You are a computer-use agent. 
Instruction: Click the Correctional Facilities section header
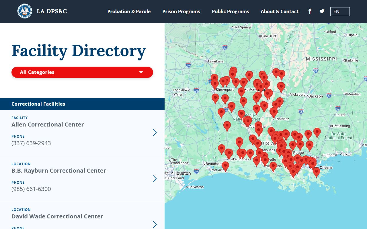tap(82, 104)
